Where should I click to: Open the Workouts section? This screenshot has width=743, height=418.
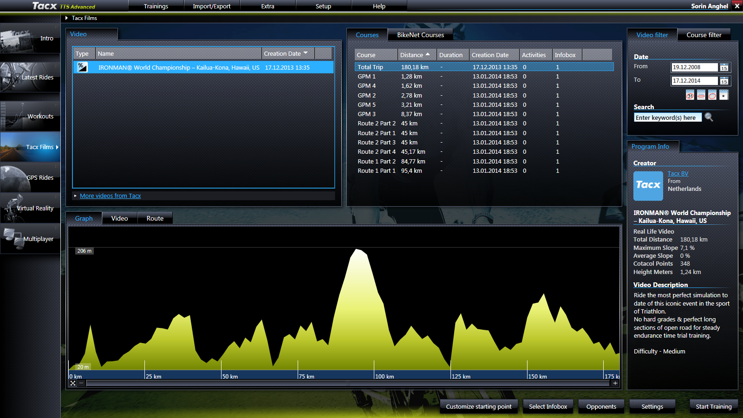point(30,116)
